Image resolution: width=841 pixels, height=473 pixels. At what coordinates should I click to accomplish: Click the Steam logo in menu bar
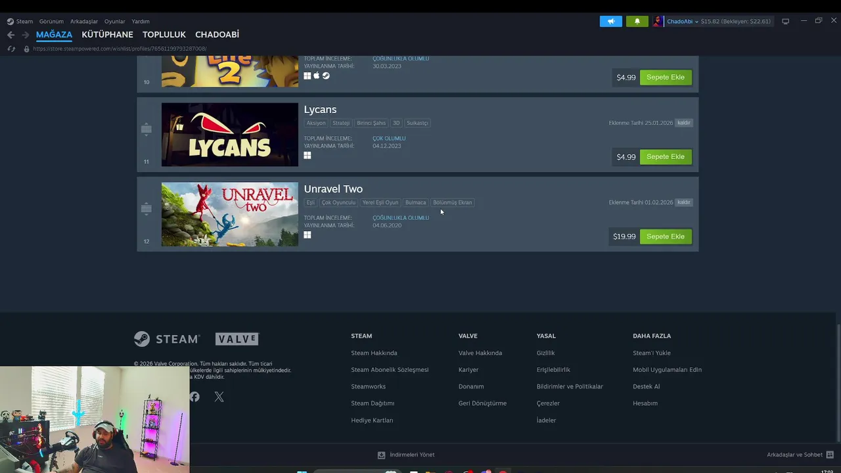pos(10,21)
